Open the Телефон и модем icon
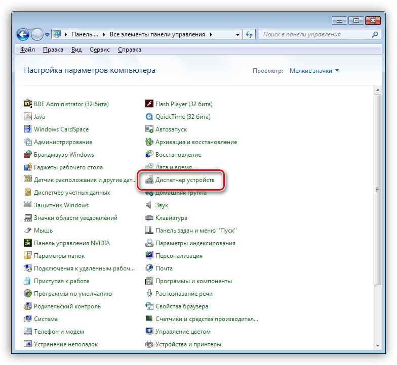 click(x=27, y=332)
